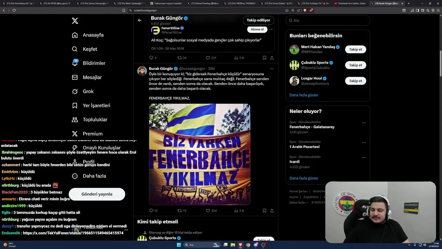The height and width of the screenshot is (249, 442).
Task: Open Keşfet explore page
Action: [85, 49]
